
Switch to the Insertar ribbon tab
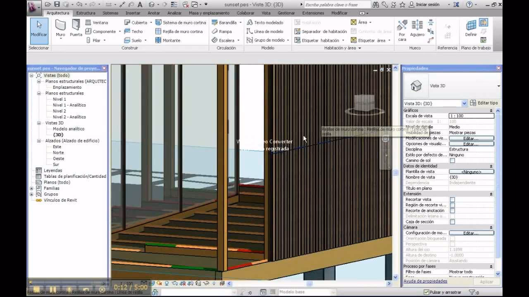(x=133, y=13)
